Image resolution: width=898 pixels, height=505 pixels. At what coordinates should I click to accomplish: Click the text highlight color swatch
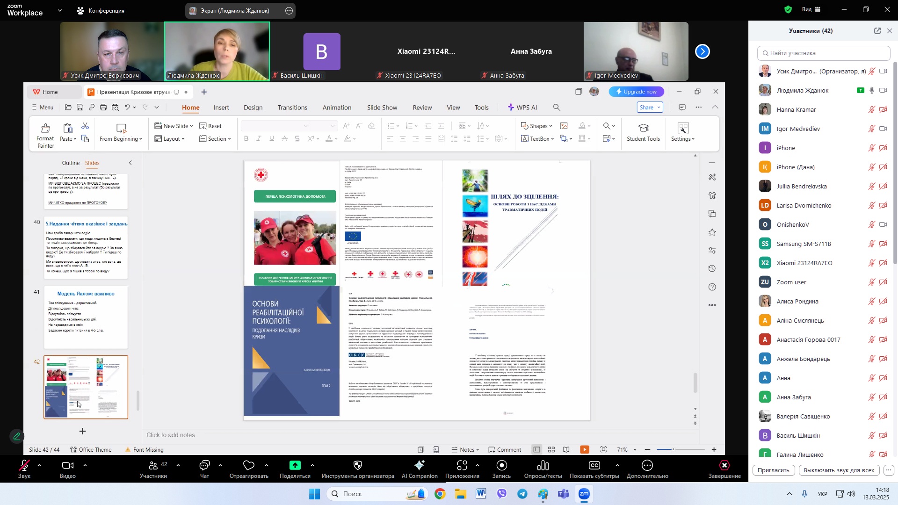pos(348,139)
